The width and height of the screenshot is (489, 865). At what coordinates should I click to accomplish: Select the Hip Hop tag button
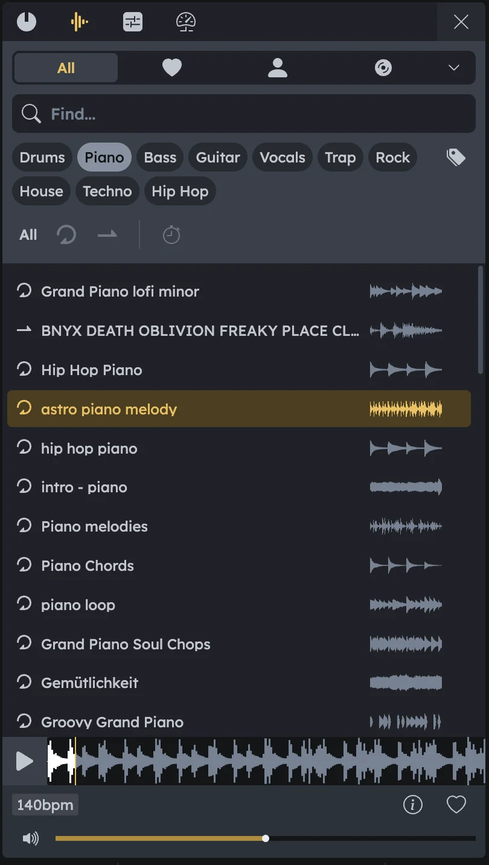[180, 191]
